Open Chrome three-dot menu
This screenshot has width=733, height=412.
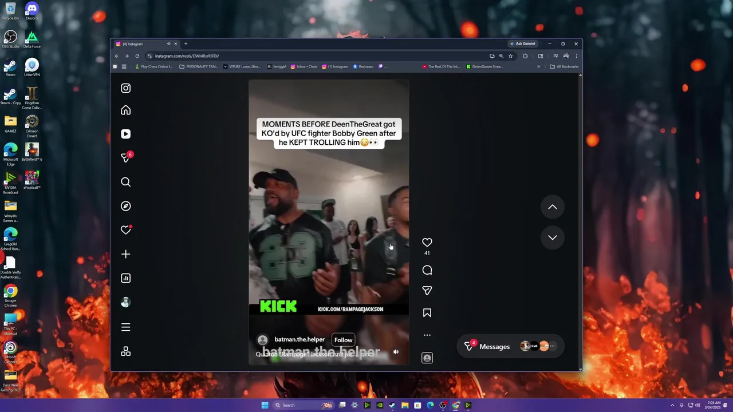(576, 56)
